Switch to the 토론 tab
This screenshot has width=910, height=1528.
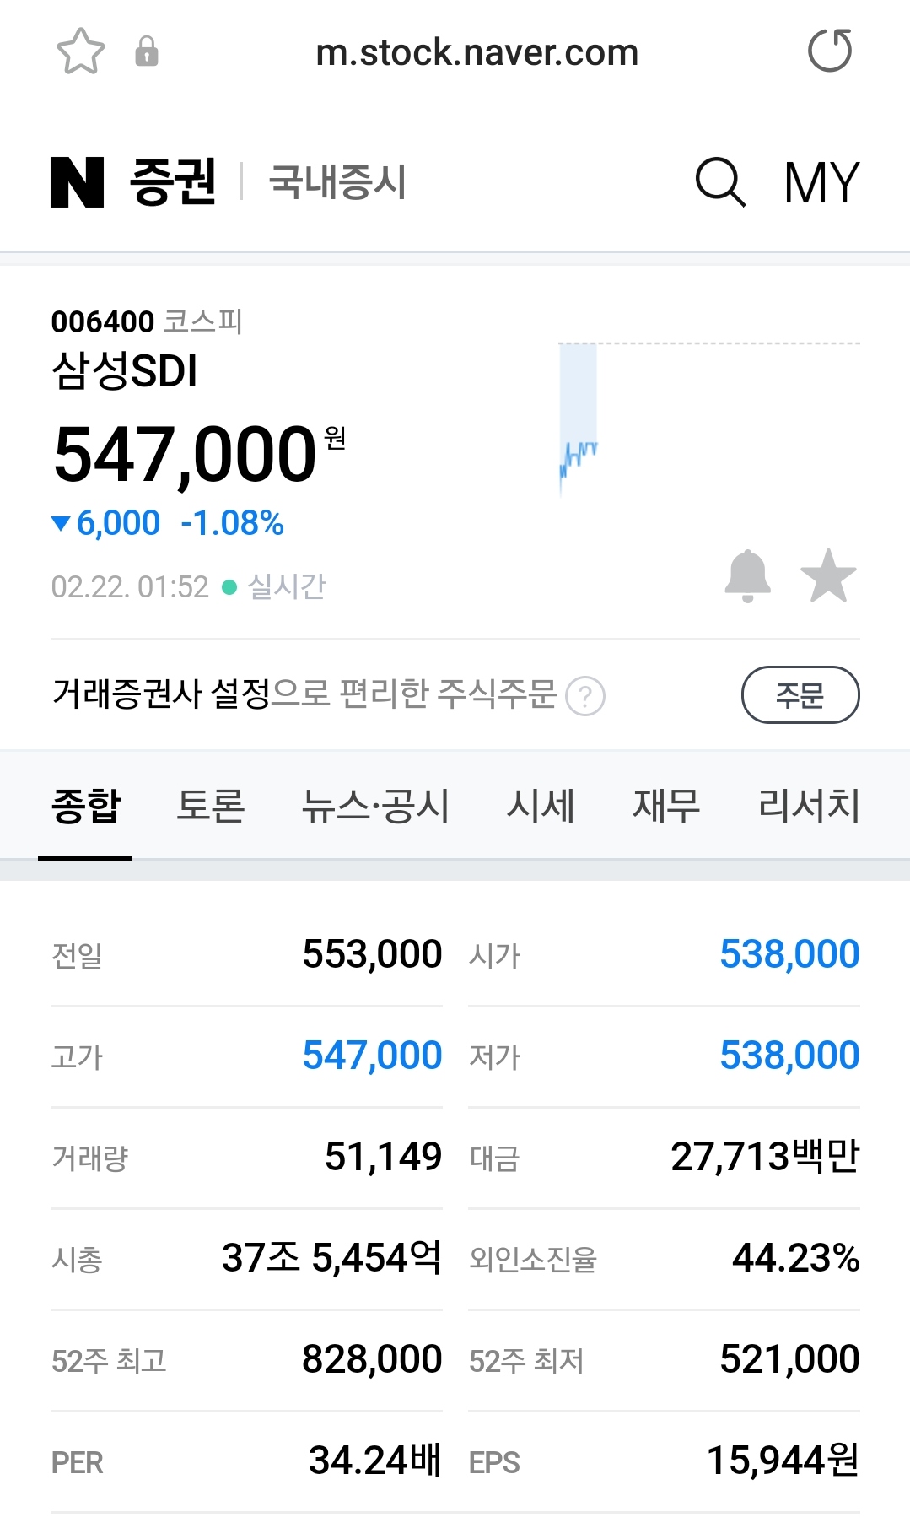coord(211,806)
